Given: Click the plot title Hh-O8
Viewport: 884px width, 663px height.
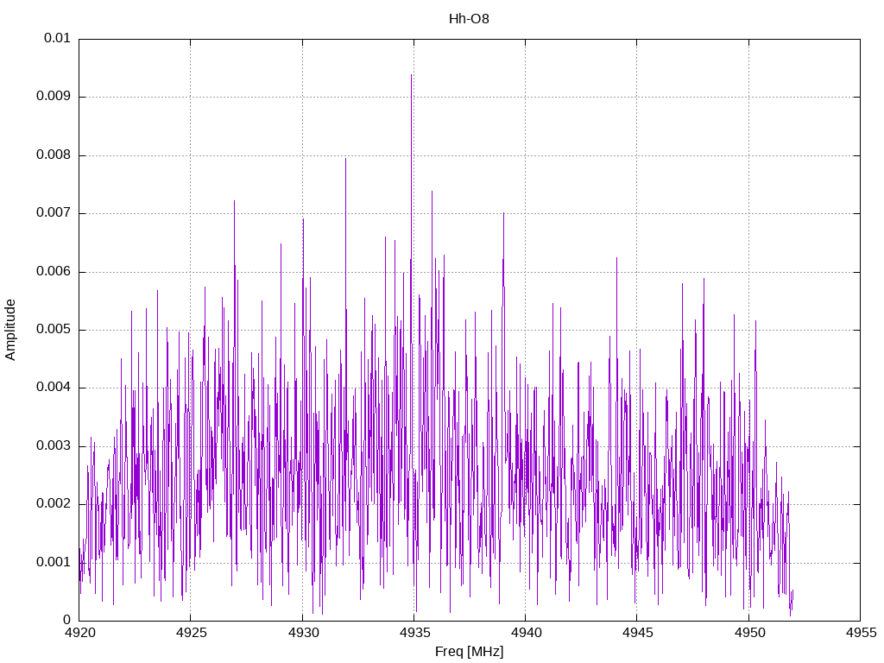Looking at the screenshot, I should 469,19.
